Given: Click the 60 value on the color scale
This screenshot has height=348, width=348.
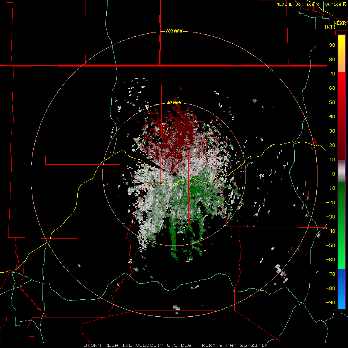Looking at the screenshot, I should (x=332, y=88).
